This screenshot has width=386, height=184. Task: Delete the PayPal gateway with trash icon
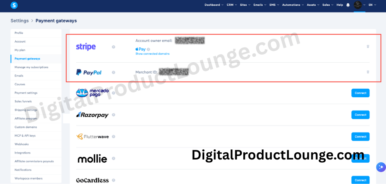click(x=368, y=72)
